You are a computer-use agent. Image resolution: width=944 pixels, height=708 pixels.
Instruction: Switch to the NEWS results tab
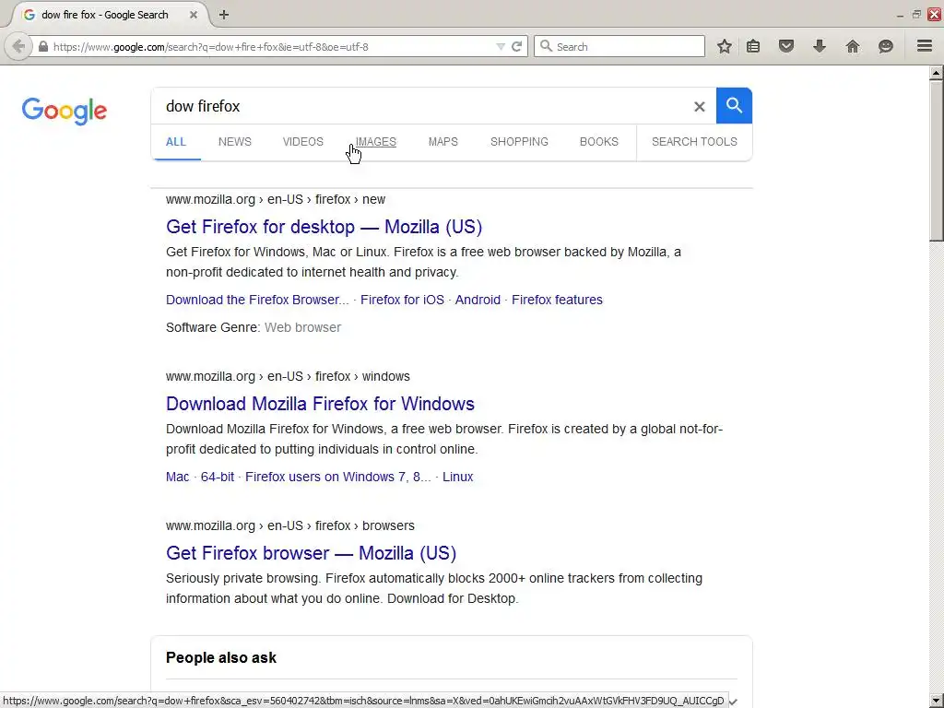click(x=235, y=141)
